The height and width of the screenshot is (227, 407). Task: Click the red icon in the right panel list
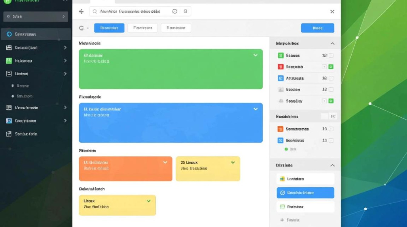(x=280, y=67)
